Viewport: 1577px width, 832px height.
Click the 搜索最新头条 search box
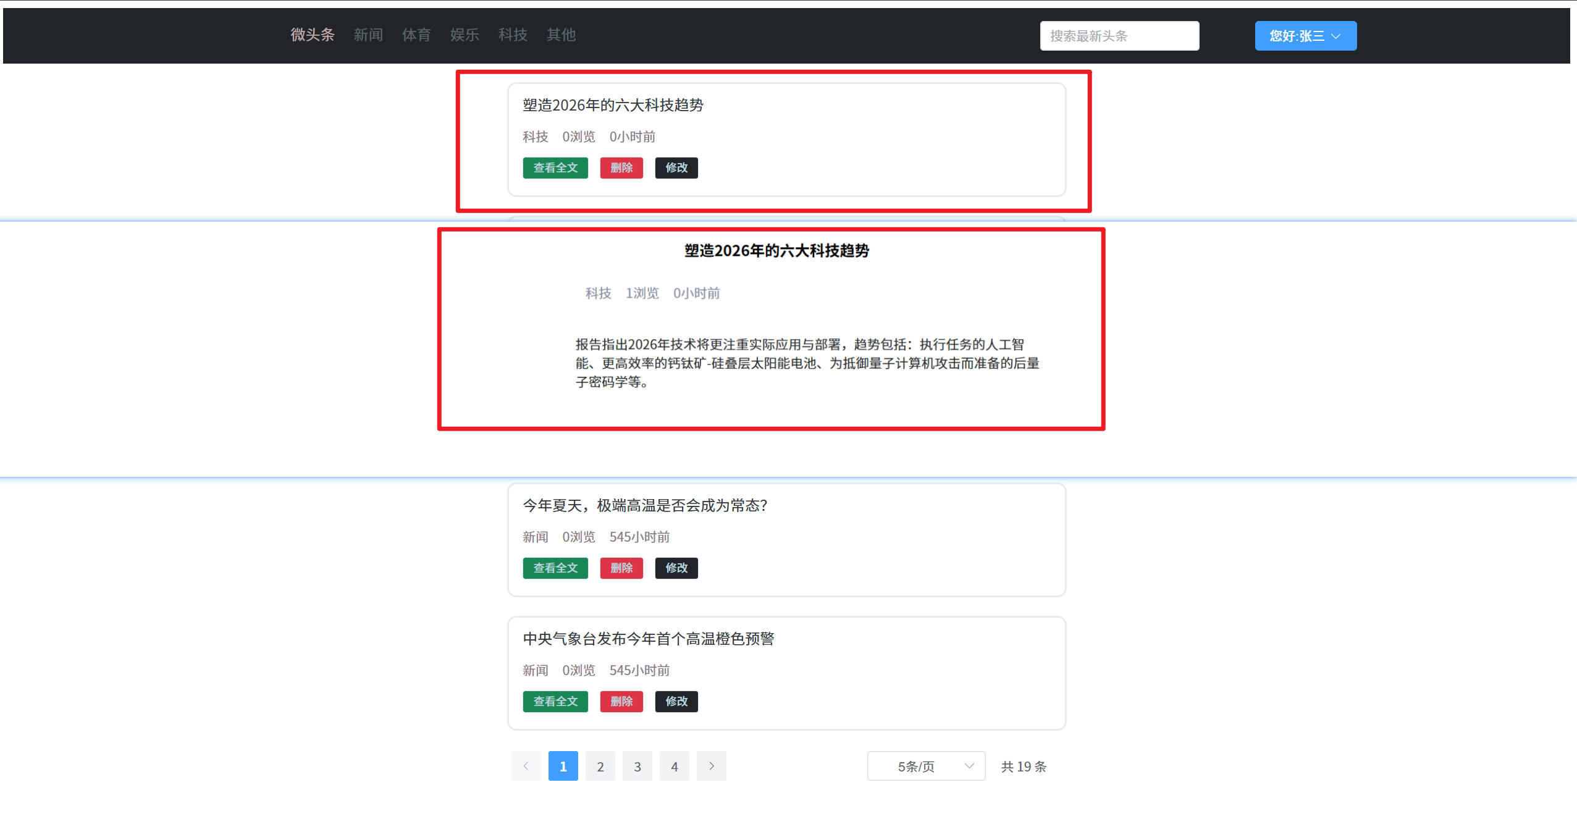click(1119, 35)
